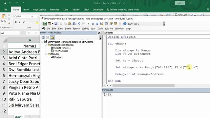210x118 pixels.
Task: Select Sheet1 (Sheet1) in project tree
Action: [62, 48]
